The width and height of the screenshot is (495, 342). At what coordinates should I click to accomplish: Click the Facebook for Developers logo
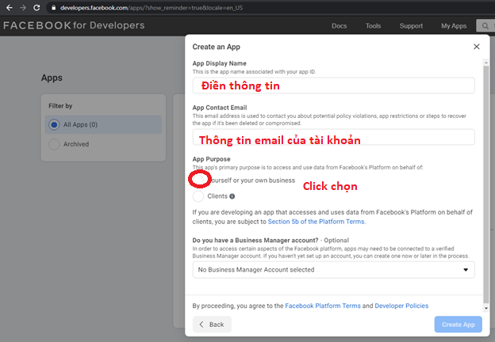coord(74,25)
